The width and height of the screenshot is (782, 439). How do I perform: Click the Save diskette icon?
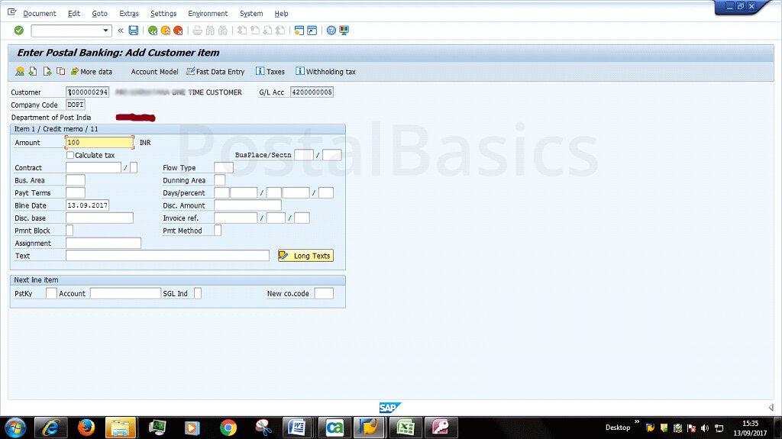pos(134,31)
